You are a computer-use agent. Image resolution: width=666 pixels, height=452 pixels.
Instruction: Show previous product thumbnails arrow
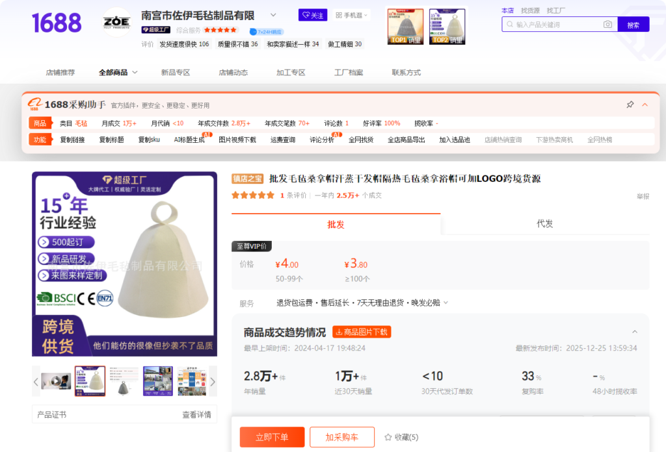click(x=36, y=382)
